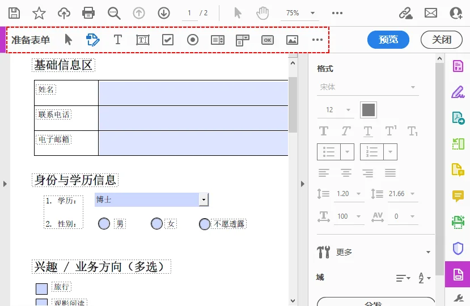
Task: Add a list box field
Action: pos(218,40)
